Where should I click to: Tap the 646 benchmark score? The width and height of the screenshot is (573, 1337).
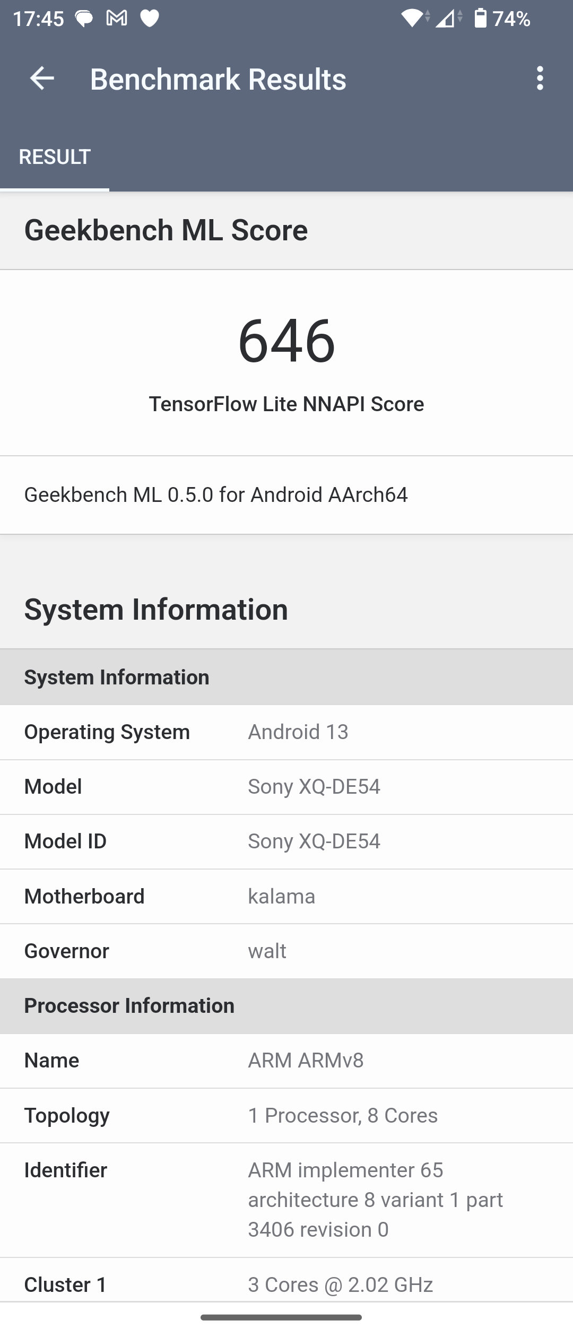tap(286, 341)
